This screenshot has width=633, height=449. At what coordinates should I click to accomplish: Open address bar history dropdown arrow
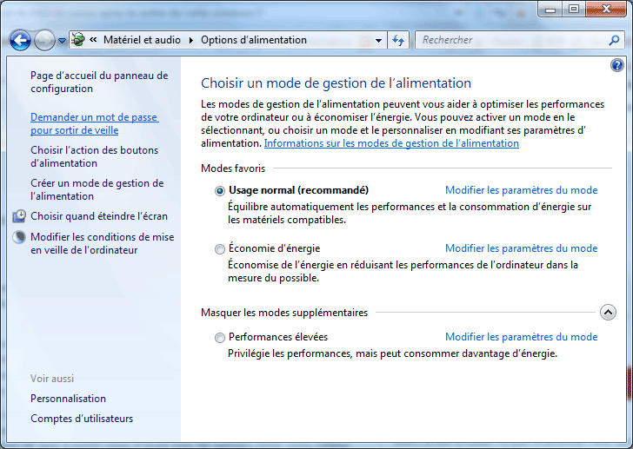[x=379, y=40]
